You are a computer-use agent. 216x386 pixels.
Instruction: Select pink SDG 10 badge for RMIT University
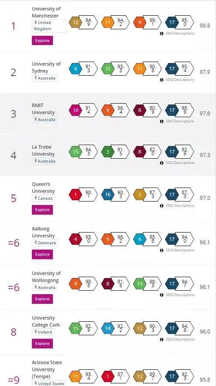[76, 110]
